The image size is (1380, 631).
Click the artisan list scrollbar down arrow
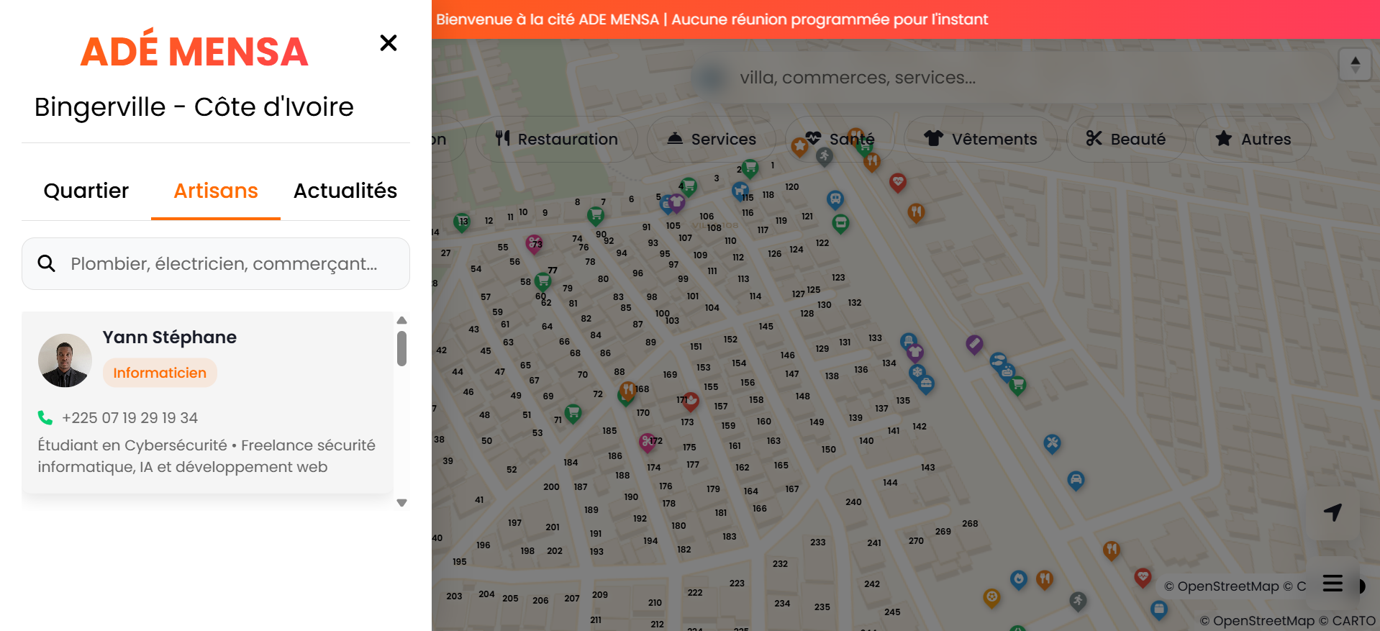[402, 503]
